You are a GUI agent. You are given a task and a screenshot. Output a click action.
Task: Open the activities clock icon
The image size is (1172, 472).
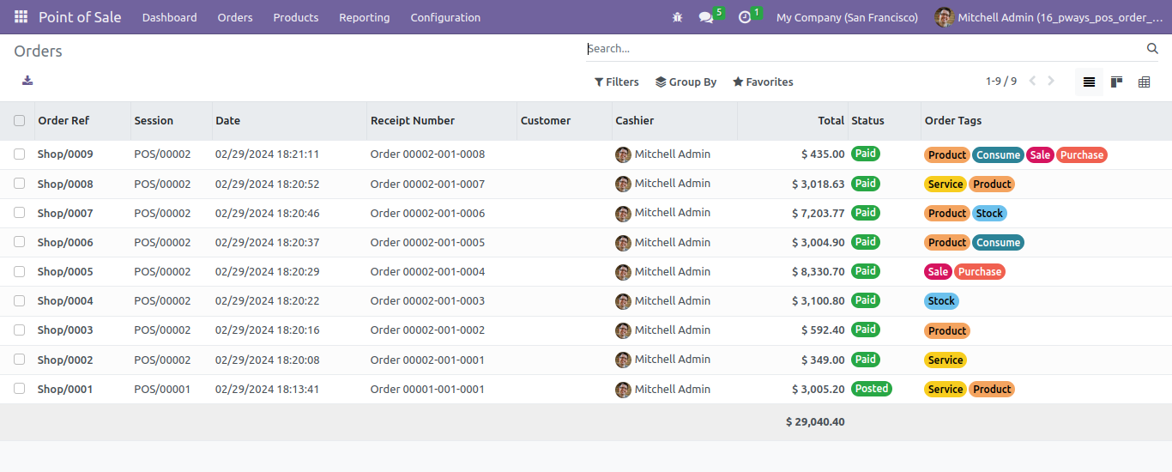click(x=745, y=17)
